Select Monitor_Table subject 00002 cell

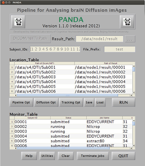point(33,127)
